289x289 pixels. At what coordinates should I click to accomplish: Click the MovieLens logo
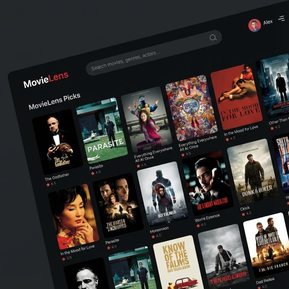tap(46, 80)
